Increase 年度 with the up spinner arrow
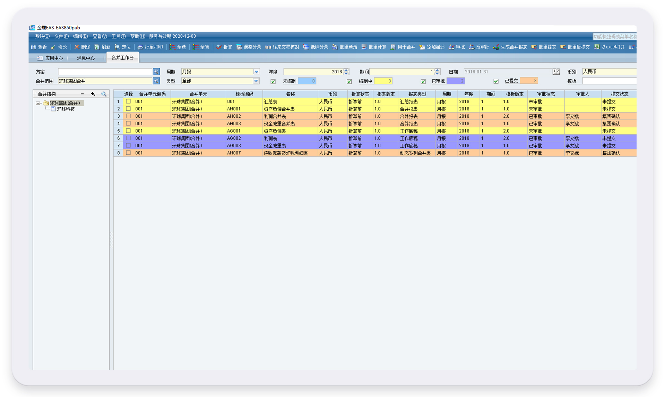Image resolution: width=665 pixels, height=397 pixels. [x=346, y=70]
